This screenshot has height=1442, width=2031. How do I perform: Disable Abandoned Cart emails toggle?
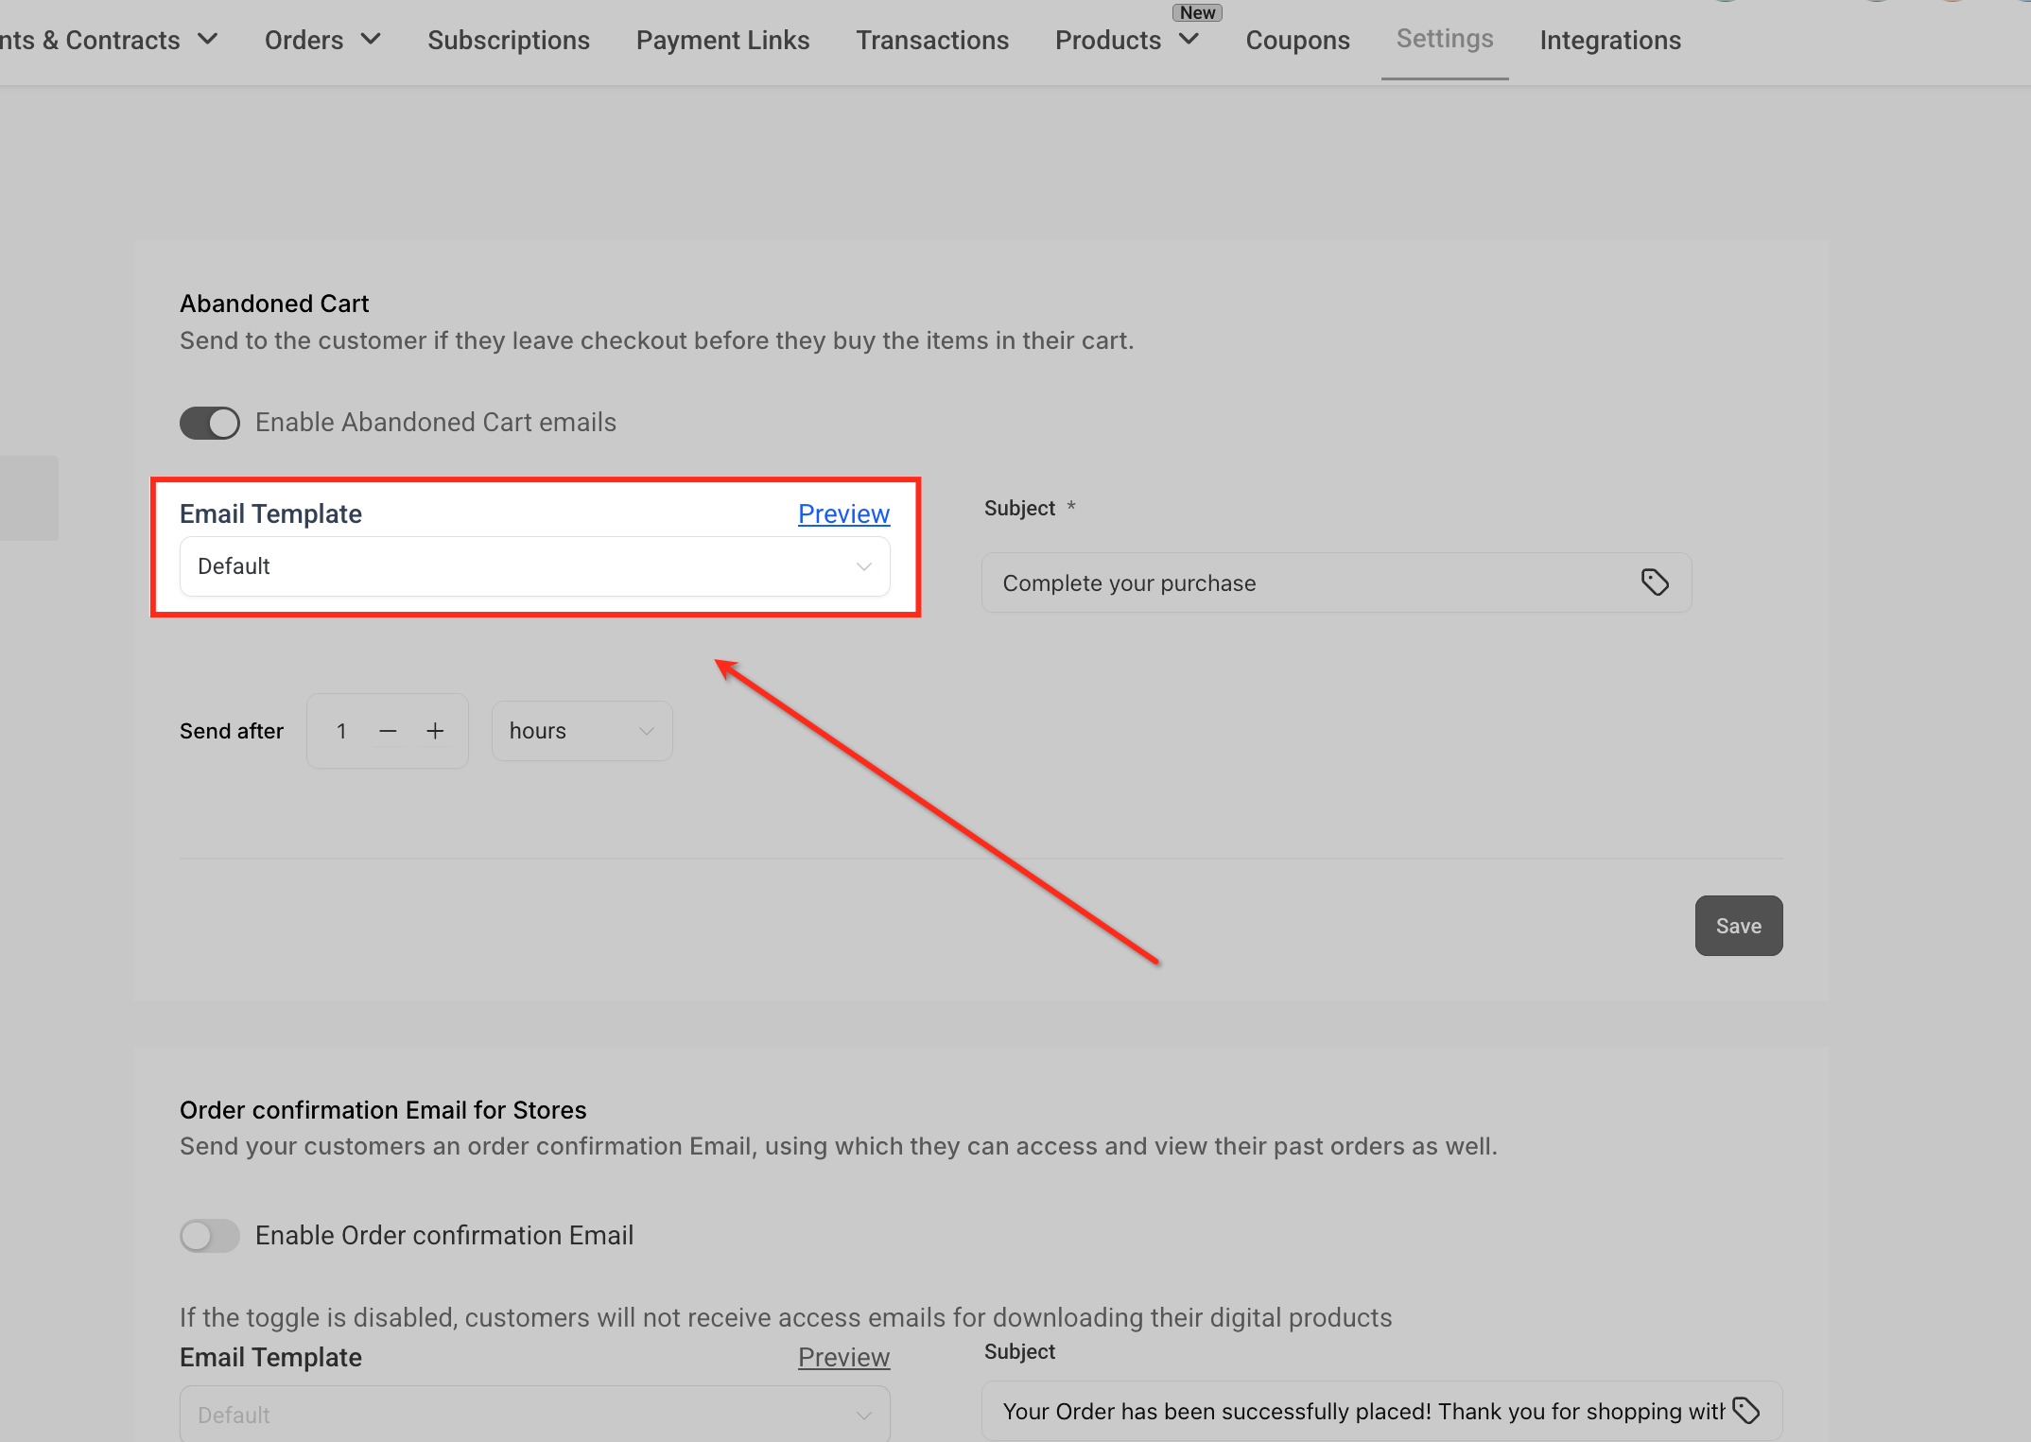210,423
